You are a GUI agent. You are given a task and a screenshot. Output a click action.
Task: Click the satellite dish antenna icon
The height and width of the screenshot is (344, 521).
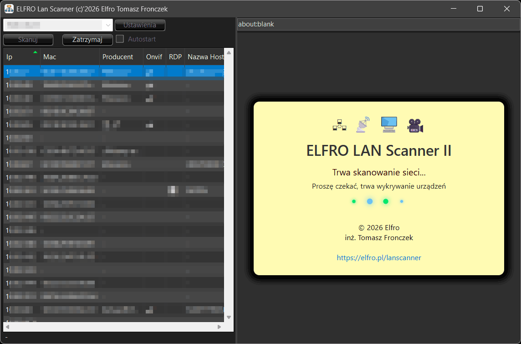coord(363,124)
